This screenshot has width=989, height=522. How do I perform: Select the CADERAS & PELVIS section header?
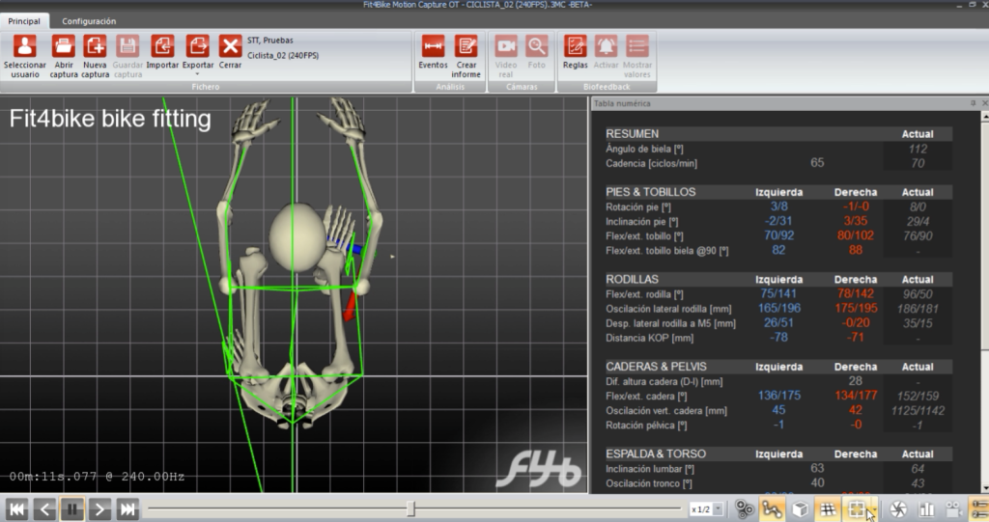coord(656,367)
